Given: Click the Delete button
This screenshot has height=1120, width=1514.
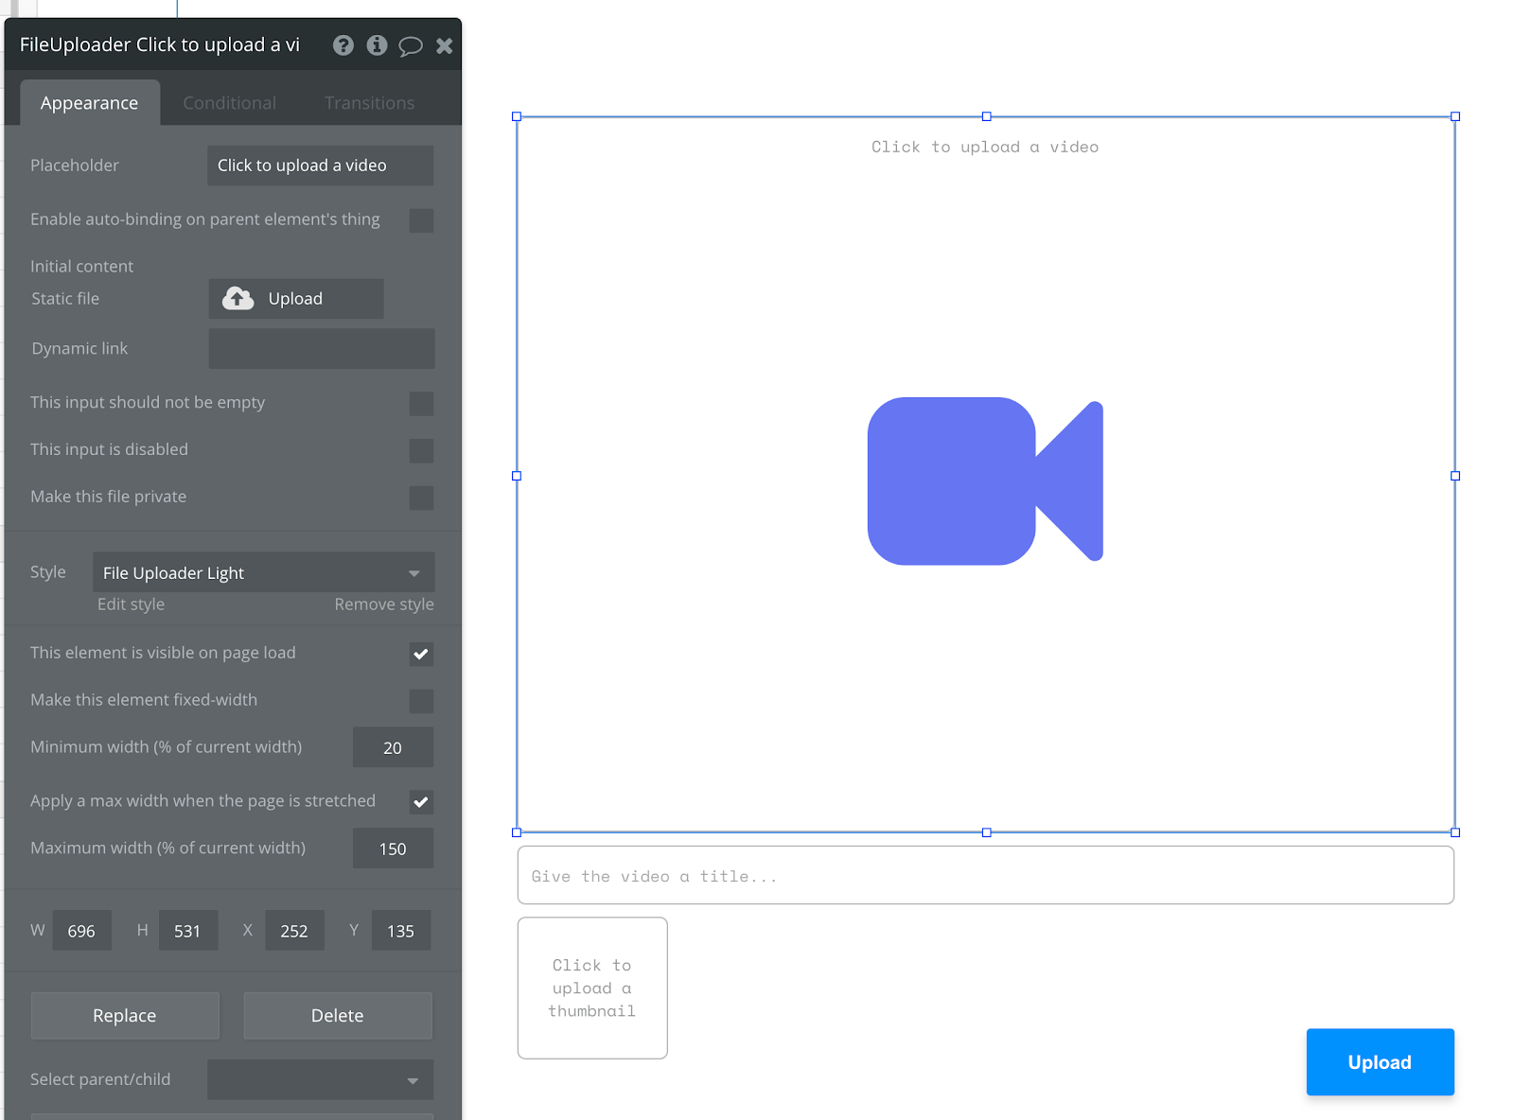Looking at the screenshot, I should point(337,1015).
